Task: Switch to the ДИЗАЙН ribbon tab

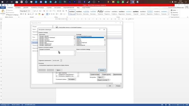Action: tap(26, 8)
